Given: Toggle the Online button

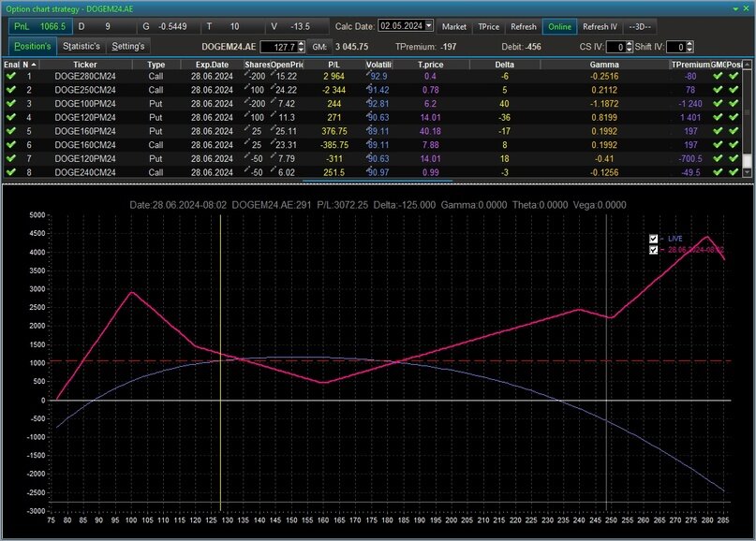Looking at the screenshot, I should point(559,26).
